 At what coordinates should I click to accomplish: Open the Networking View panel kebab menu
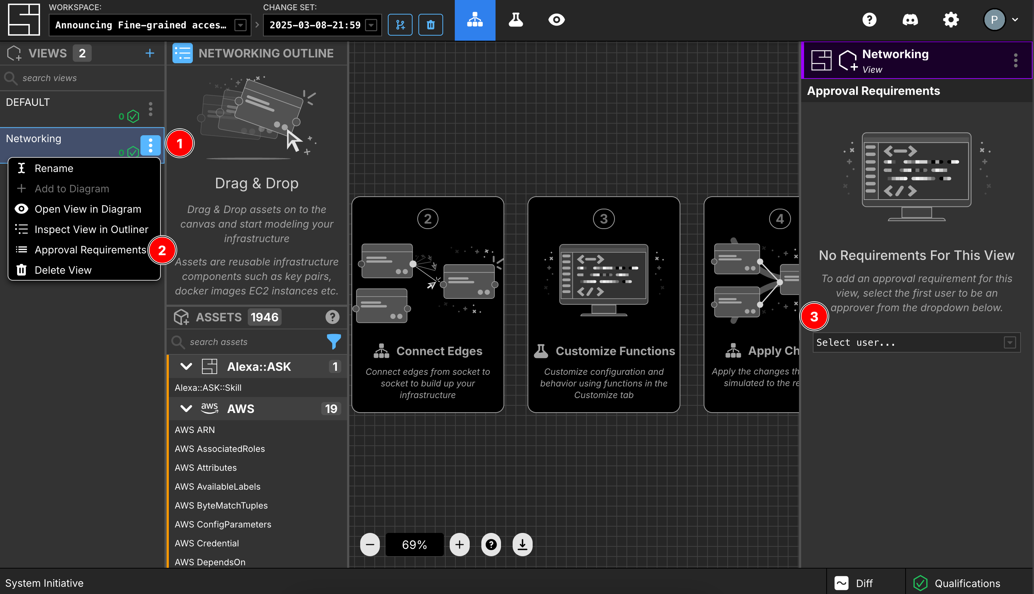[1015, 60]
